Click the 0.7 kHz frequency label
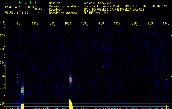 2,90
